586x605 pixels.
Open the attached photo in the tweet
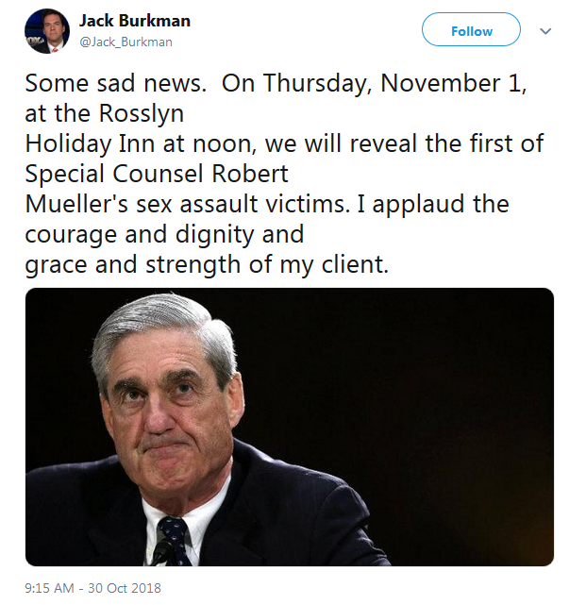pos(290,427)
